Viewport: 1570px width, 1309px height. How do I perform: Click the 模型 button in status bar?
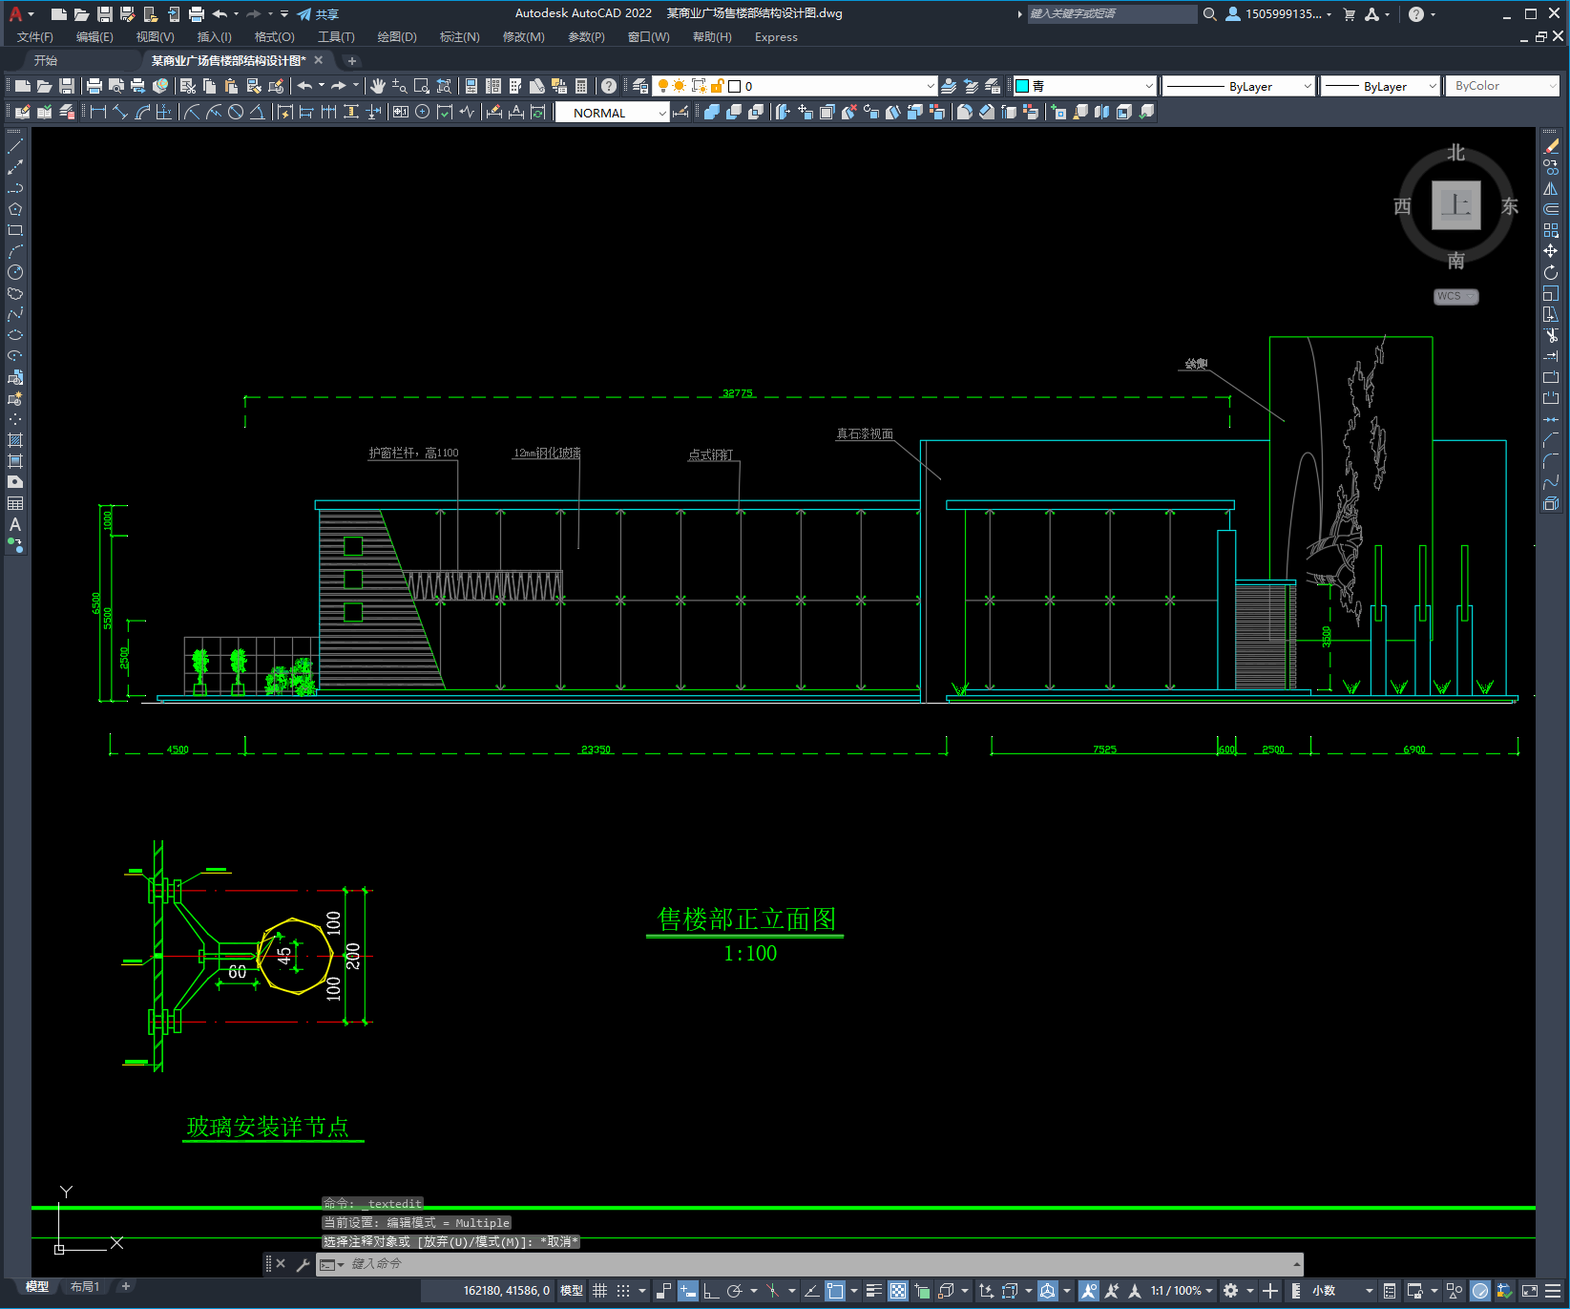[x=572, y=1291]
